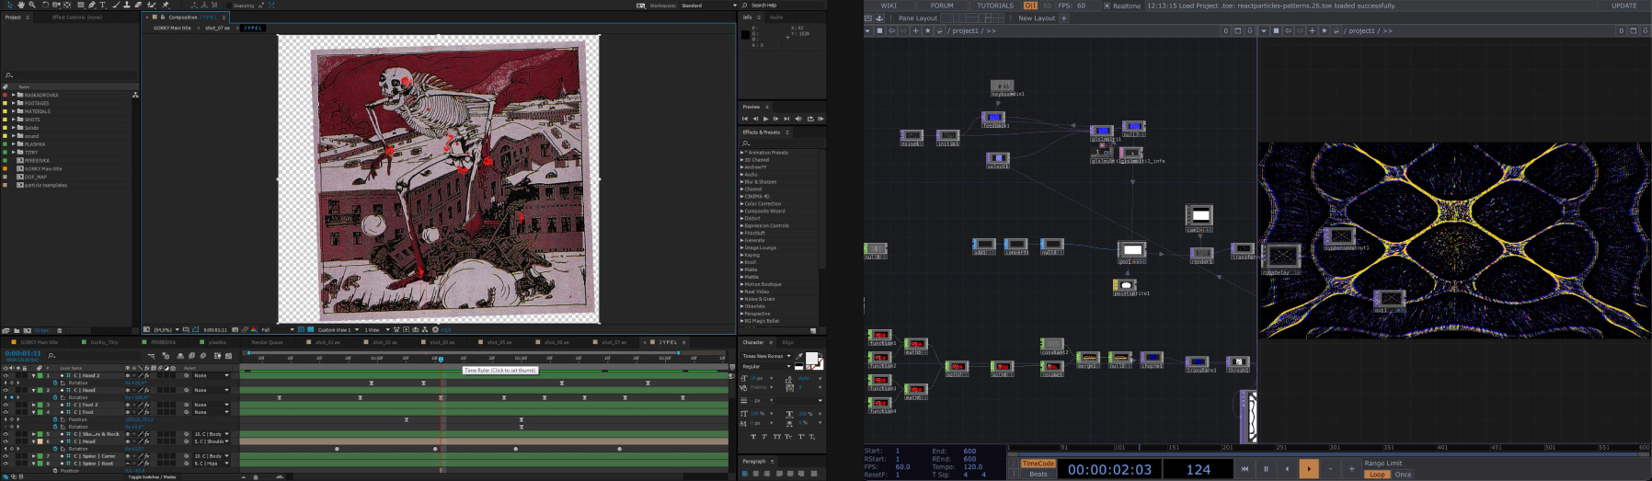Click the orange play button in TouchDesigner

[x=1308, y=469]
